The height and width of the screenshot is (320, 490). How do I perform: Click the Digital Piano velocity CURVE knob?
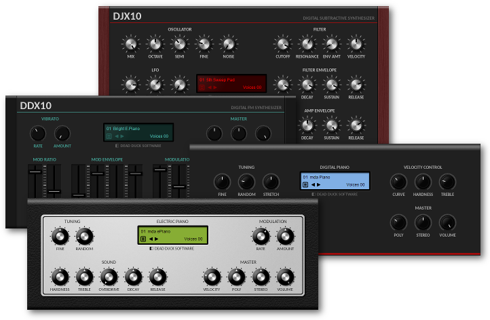398,182
